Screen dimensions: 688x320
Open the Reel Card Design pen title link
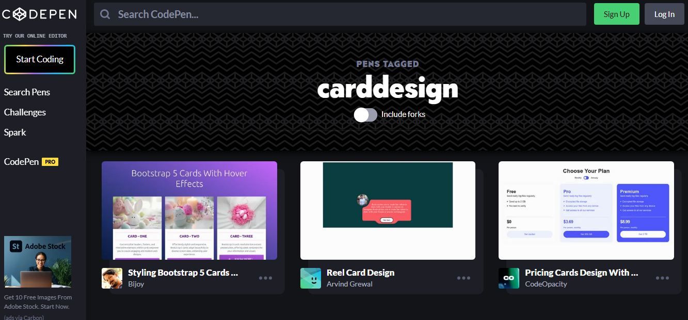click(360, 273)
